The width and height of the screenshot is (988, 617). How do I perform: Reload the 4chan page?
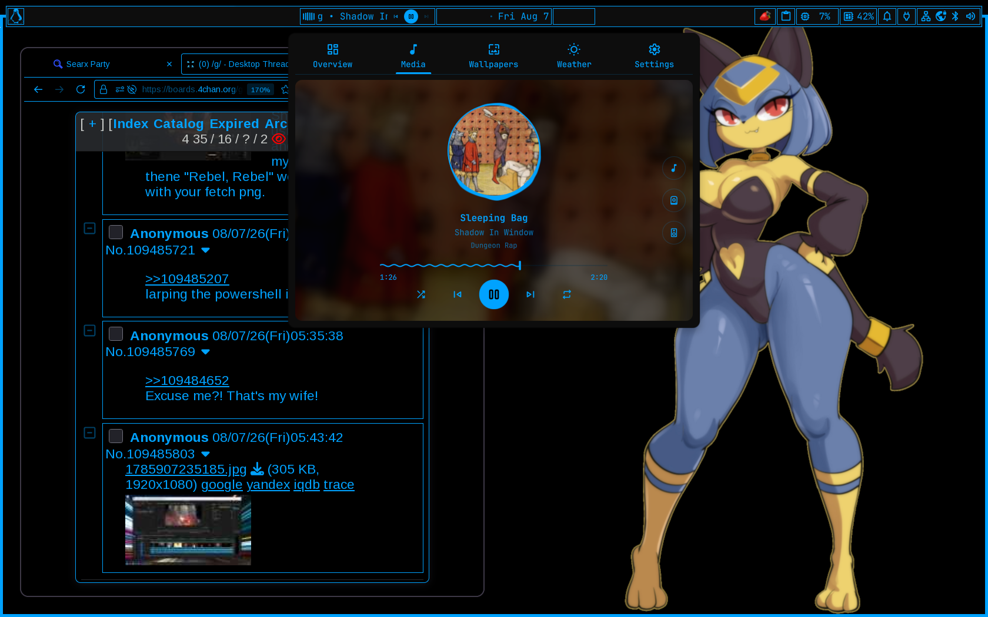81,89
